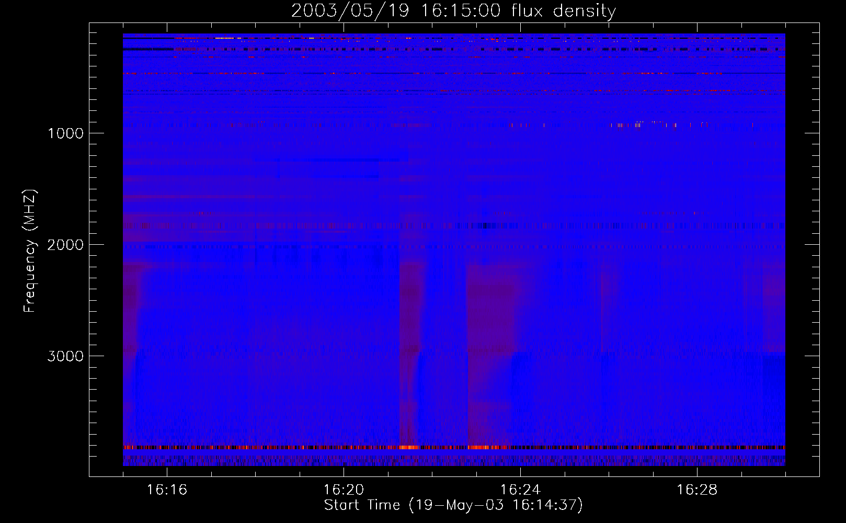
Task: Click the plot title '2003/05/19 16:15:00 flux density'
Action: coord(453,11)
